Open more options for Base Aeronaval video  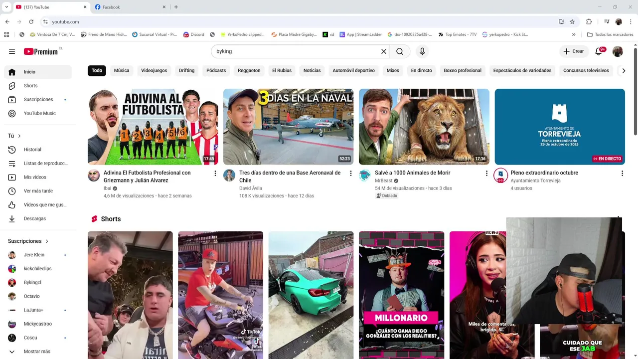coord(351,173)
